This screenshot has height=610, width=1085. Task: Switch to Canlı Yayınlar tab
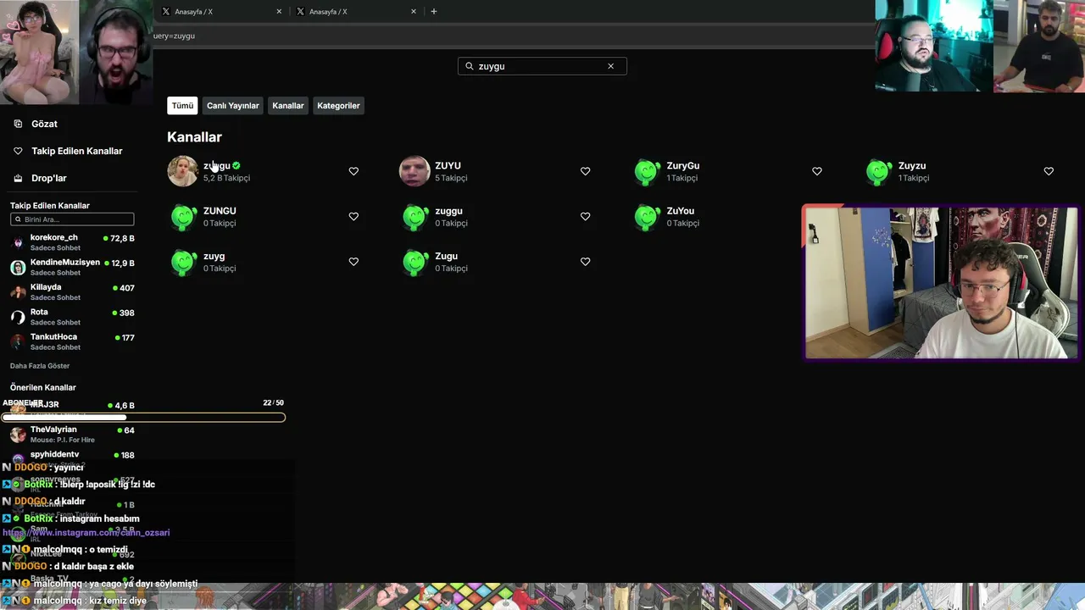click(233, 106)
